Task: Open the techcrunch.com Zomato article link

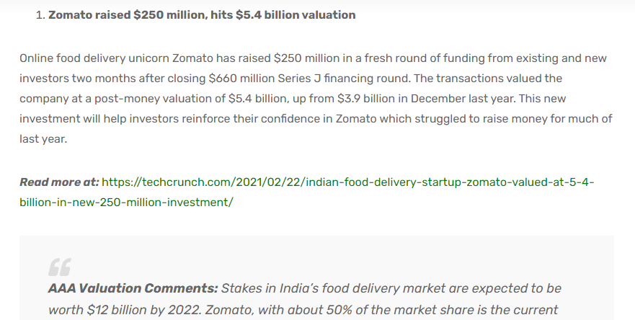Action: point(347,182)
